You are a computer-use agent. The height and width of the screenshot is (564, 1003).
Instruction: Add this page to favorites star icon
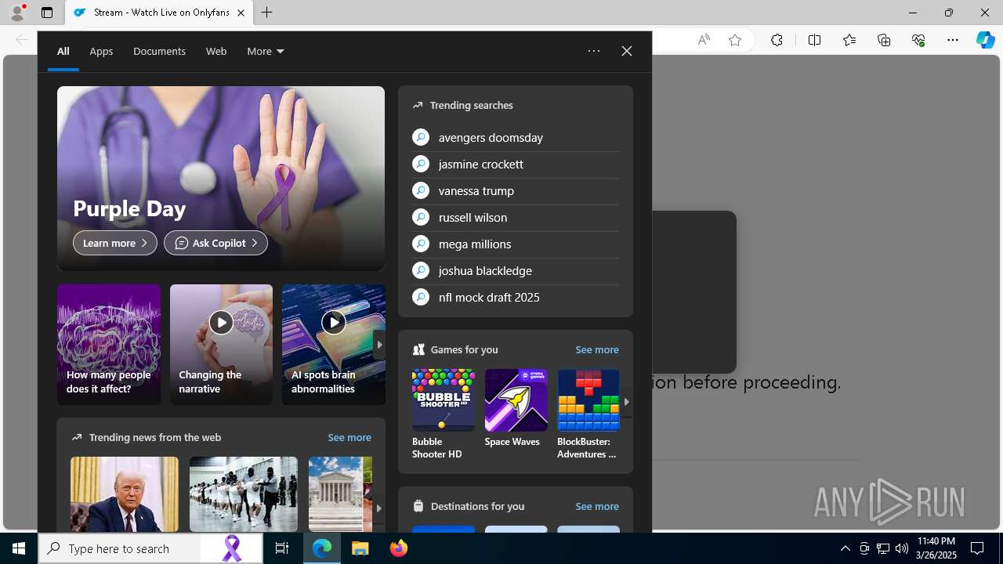(735, 40)
